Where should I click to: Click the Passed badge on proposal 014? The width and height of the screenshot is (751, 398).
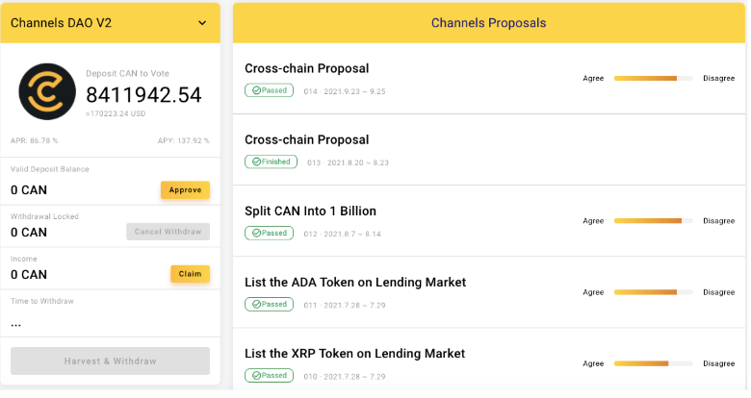[269, 90]
